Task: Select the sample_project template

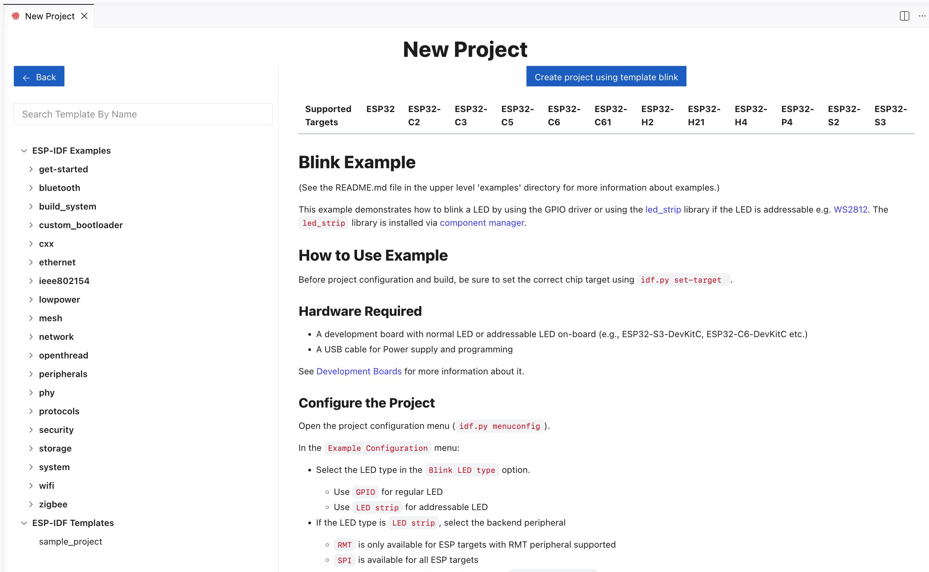Action: [x=70, y=541]
